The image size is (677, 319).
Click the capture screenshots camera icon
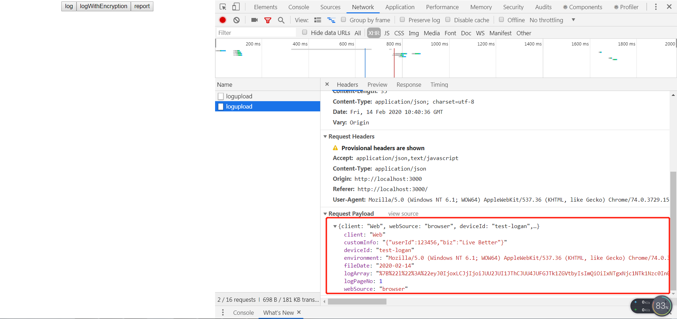point(254,20)
